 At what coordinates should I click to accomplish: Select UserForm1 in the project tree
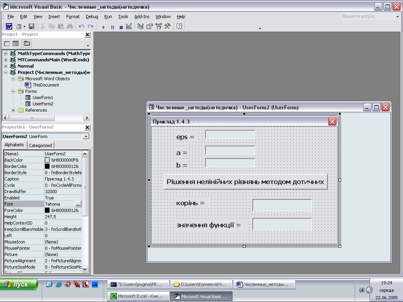[x=43, y=98]
